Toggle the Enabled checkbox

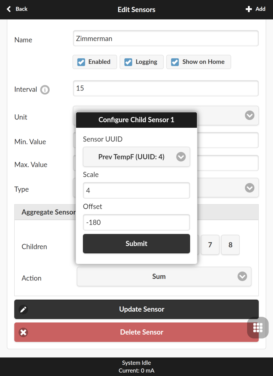[x=81, y=62]
